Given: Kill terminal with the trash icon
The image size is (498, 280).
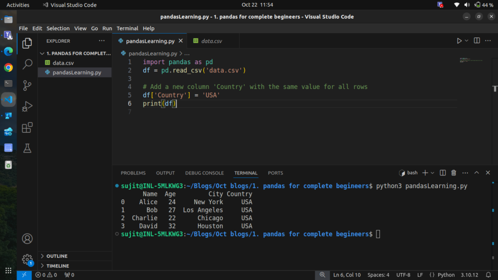Looking at the screenshot, I should pyautogui.click(x=453, y=173).
